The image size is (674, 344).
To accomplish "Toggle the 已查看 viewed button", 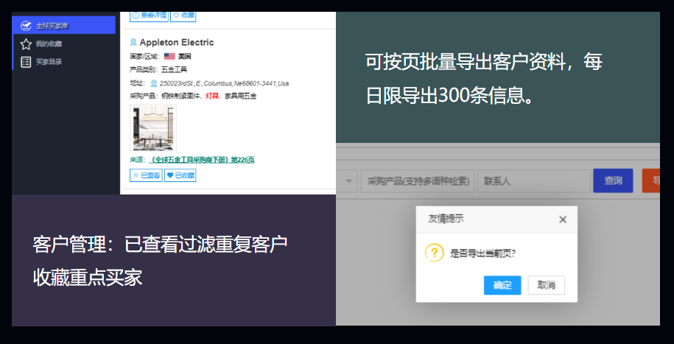I will click(146, 175).
